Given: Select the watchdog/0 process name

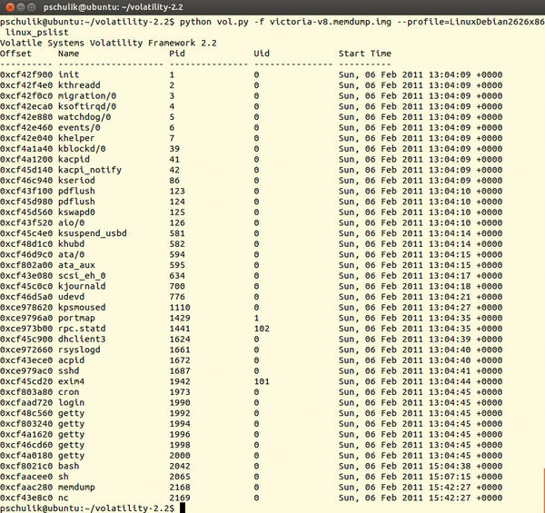Looking at the screenshot, I should (x=84, y=117).
